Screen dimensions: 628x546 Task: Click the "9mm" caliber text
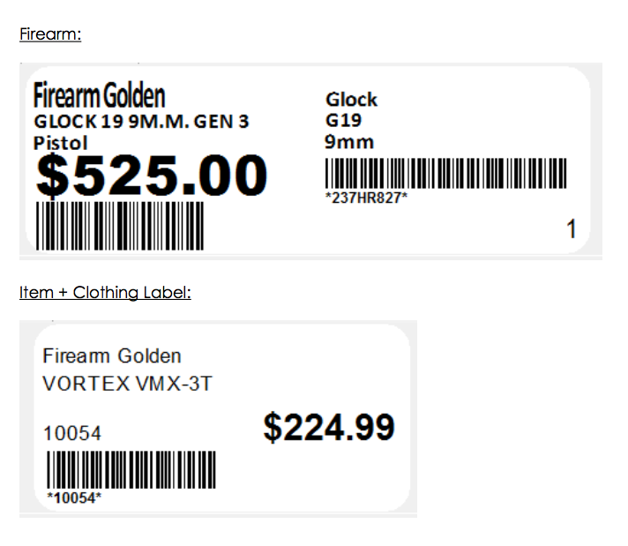tap(349, 141)
